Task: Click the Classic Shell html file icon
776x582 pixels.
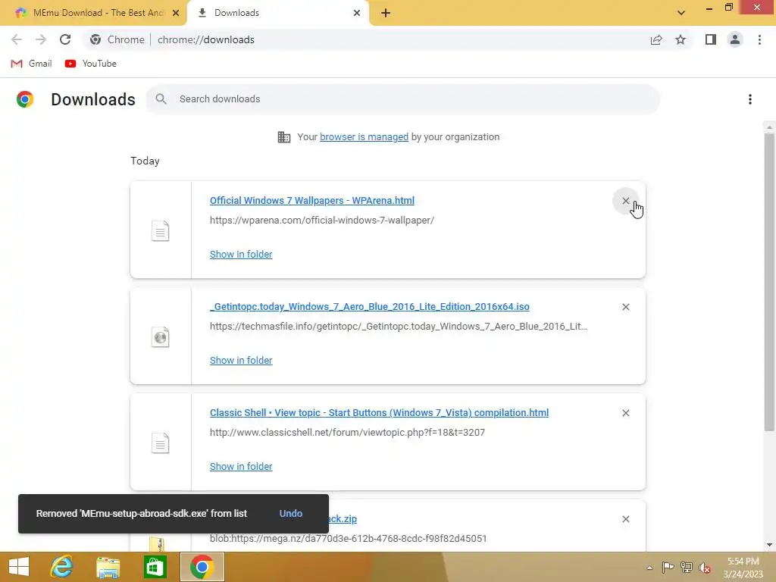Action: pos(161,443)
